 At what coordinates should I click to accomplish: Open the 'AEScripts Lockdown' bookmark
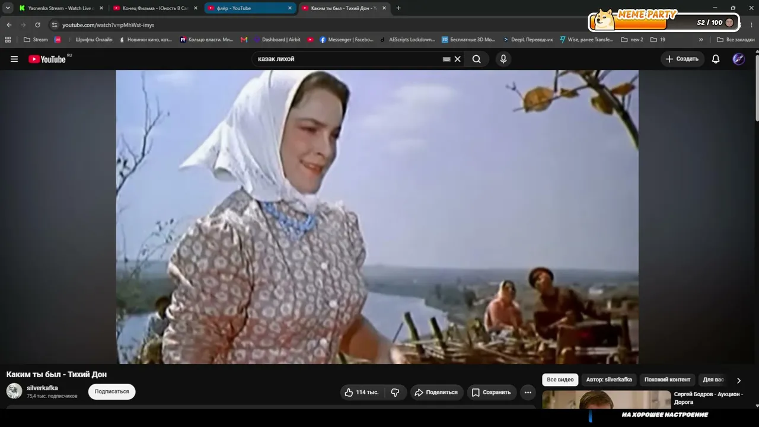coord(407,40)
